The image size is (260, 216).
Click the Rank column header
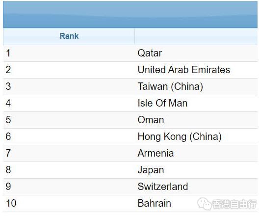69,36
